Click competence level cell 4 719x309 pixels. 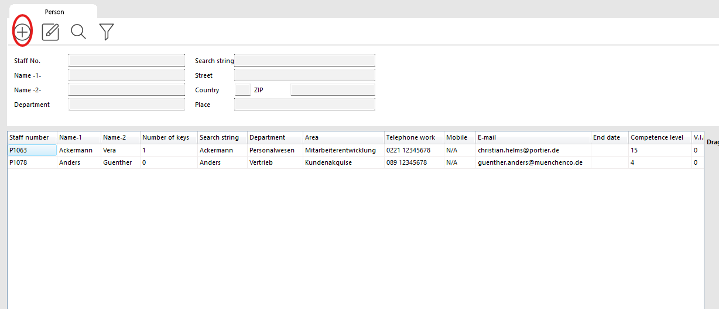point(660,162)
